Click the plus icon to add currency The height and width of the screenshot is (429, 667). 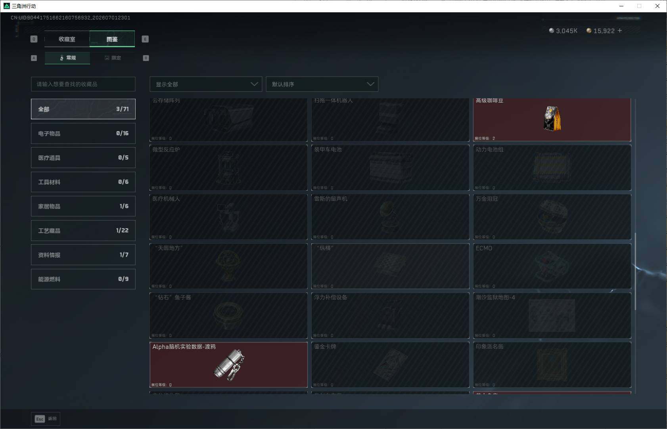620,31
